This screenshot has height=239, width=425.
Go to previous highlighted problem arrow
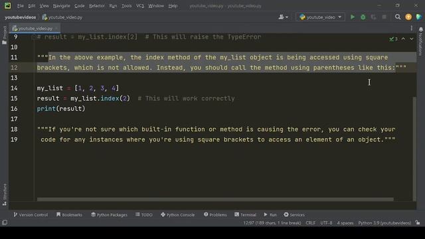click(403, 39)
